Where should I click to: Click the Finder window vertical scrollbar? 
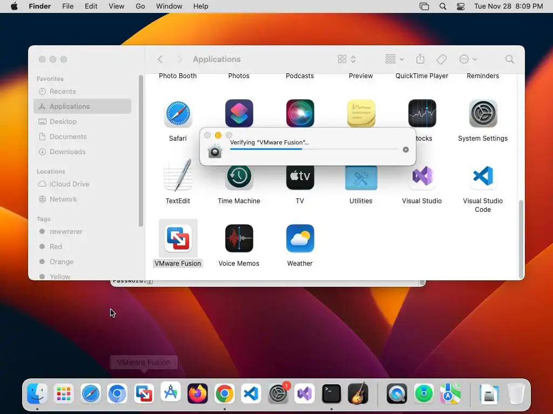click(521, 239)
